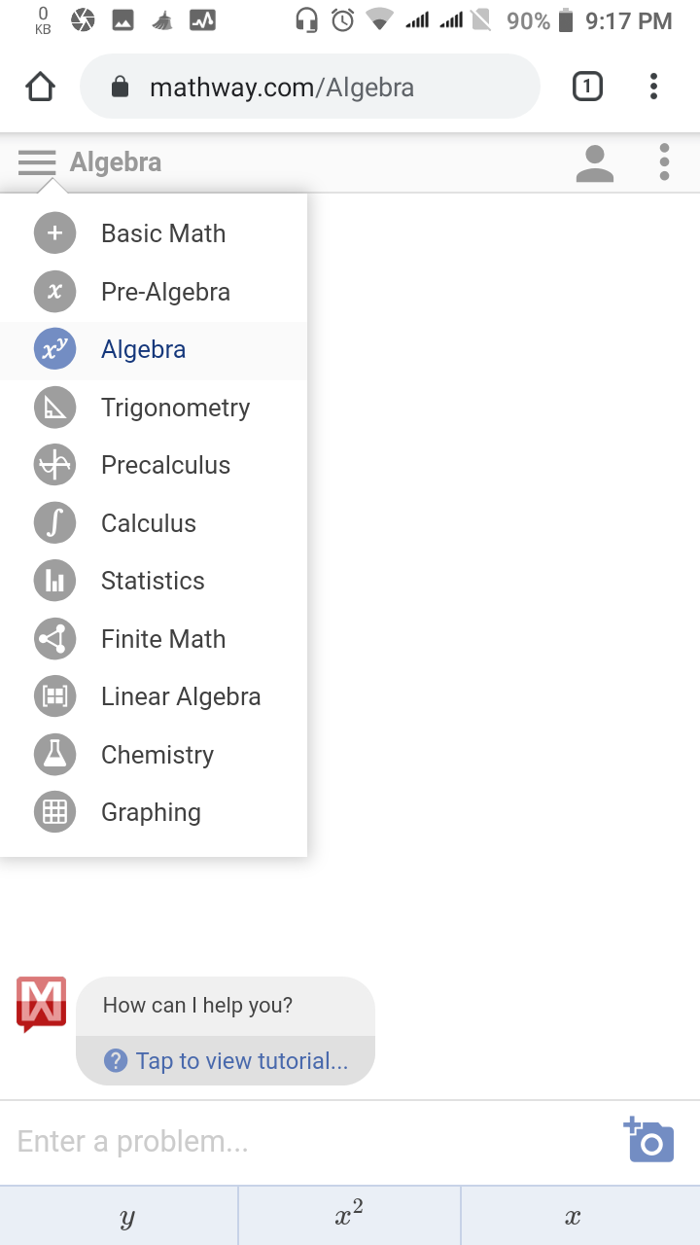Switch to Statistics subject
The image size is (700, 1245).
pos(153,581)
